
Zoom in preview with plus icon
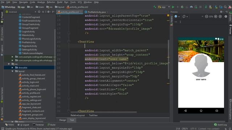(x=216, y=17)
